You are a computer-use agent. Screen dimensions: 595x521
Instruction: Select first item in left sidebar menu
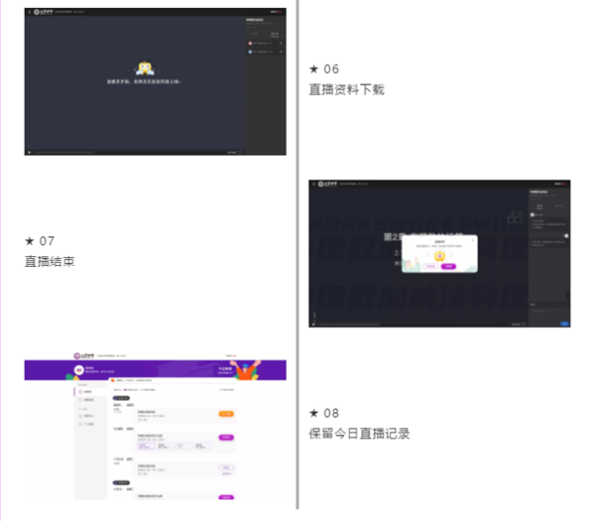87,392
